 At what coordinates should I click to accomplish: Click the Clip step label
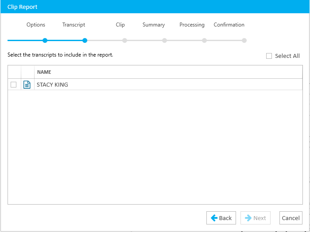pos(120,25)
